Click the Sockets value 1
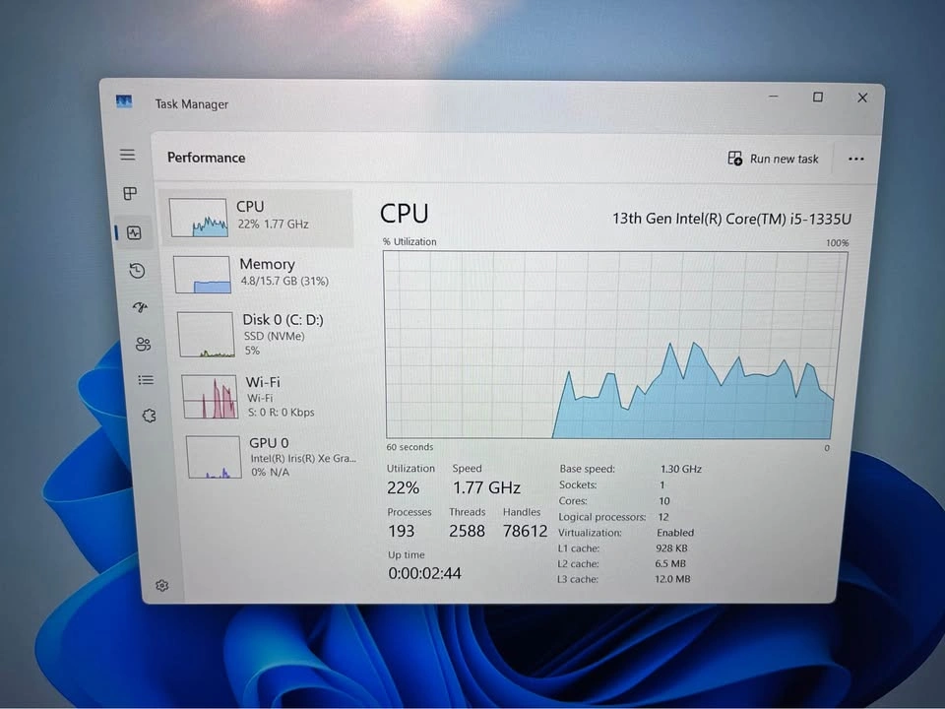This screenshot has width=945, height=709. pos(661,485)
